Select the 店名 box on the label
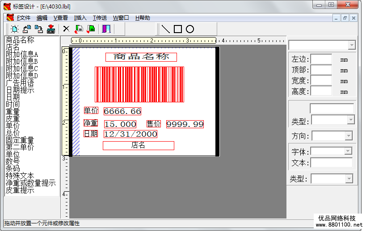366x231 pixels. pyautogui.click(x=139, y=145)
